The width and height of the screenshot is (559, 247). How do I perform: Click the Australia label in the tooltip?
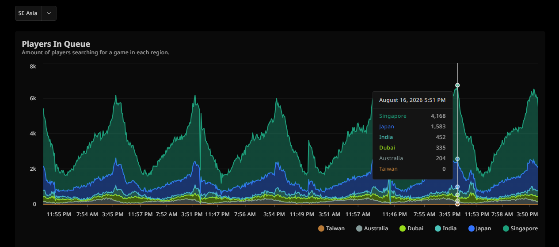coord(391,158)
